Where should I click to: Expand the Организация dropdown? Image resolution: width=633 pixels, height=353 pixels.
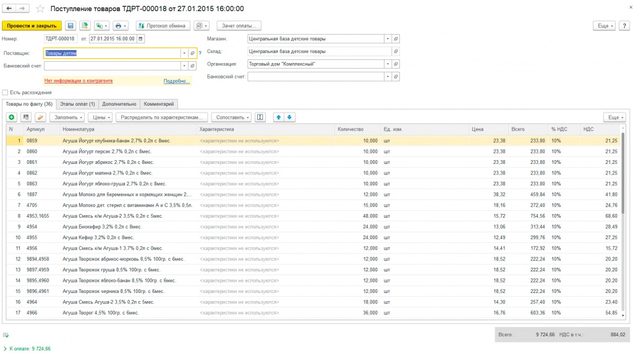coord(388,64)
